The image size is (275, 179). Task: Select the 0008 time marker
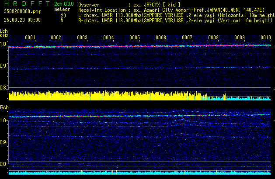213,38
